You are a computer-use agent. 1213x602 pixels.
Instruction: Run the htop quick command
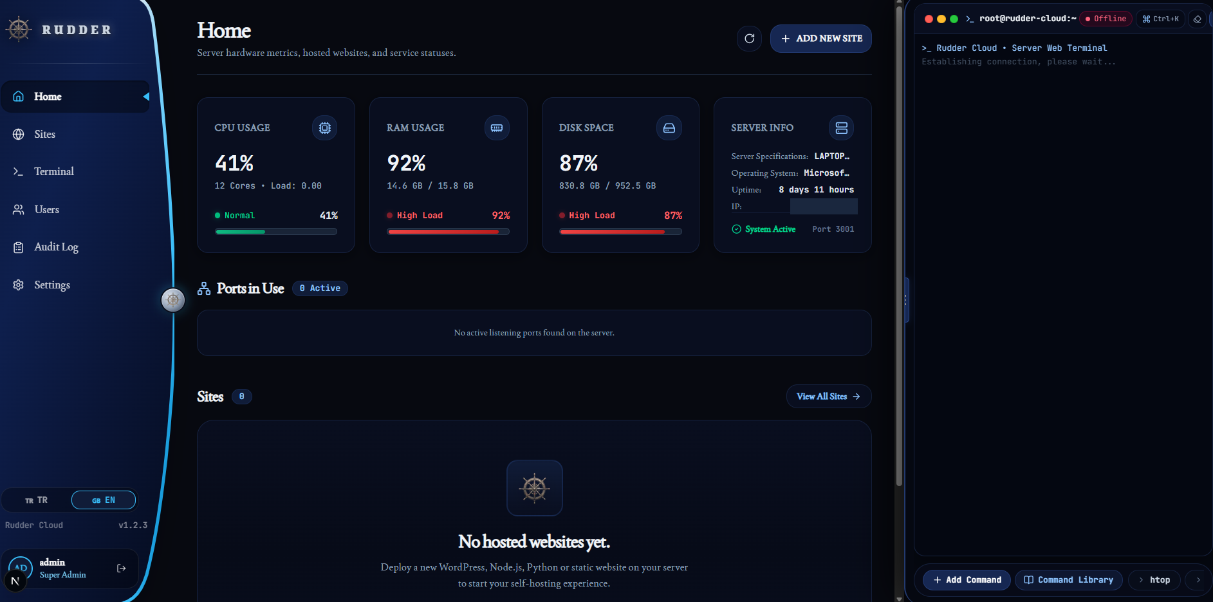tap(1154, 580)
